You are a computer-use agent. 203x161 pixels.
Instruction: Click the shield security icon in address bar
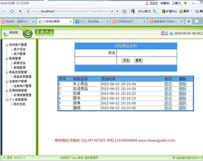tap(125, 11)
